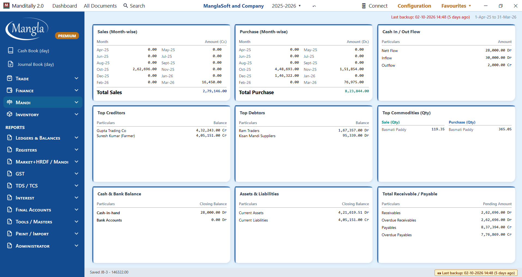Click the Final Accounts report icon
The height and width of the screenshot is (277, 522).
[x=10, y=210]
